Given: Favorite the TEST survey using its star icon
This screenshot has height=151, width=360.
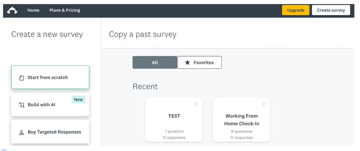Looking at the screenshot, I should pos(196,104).
